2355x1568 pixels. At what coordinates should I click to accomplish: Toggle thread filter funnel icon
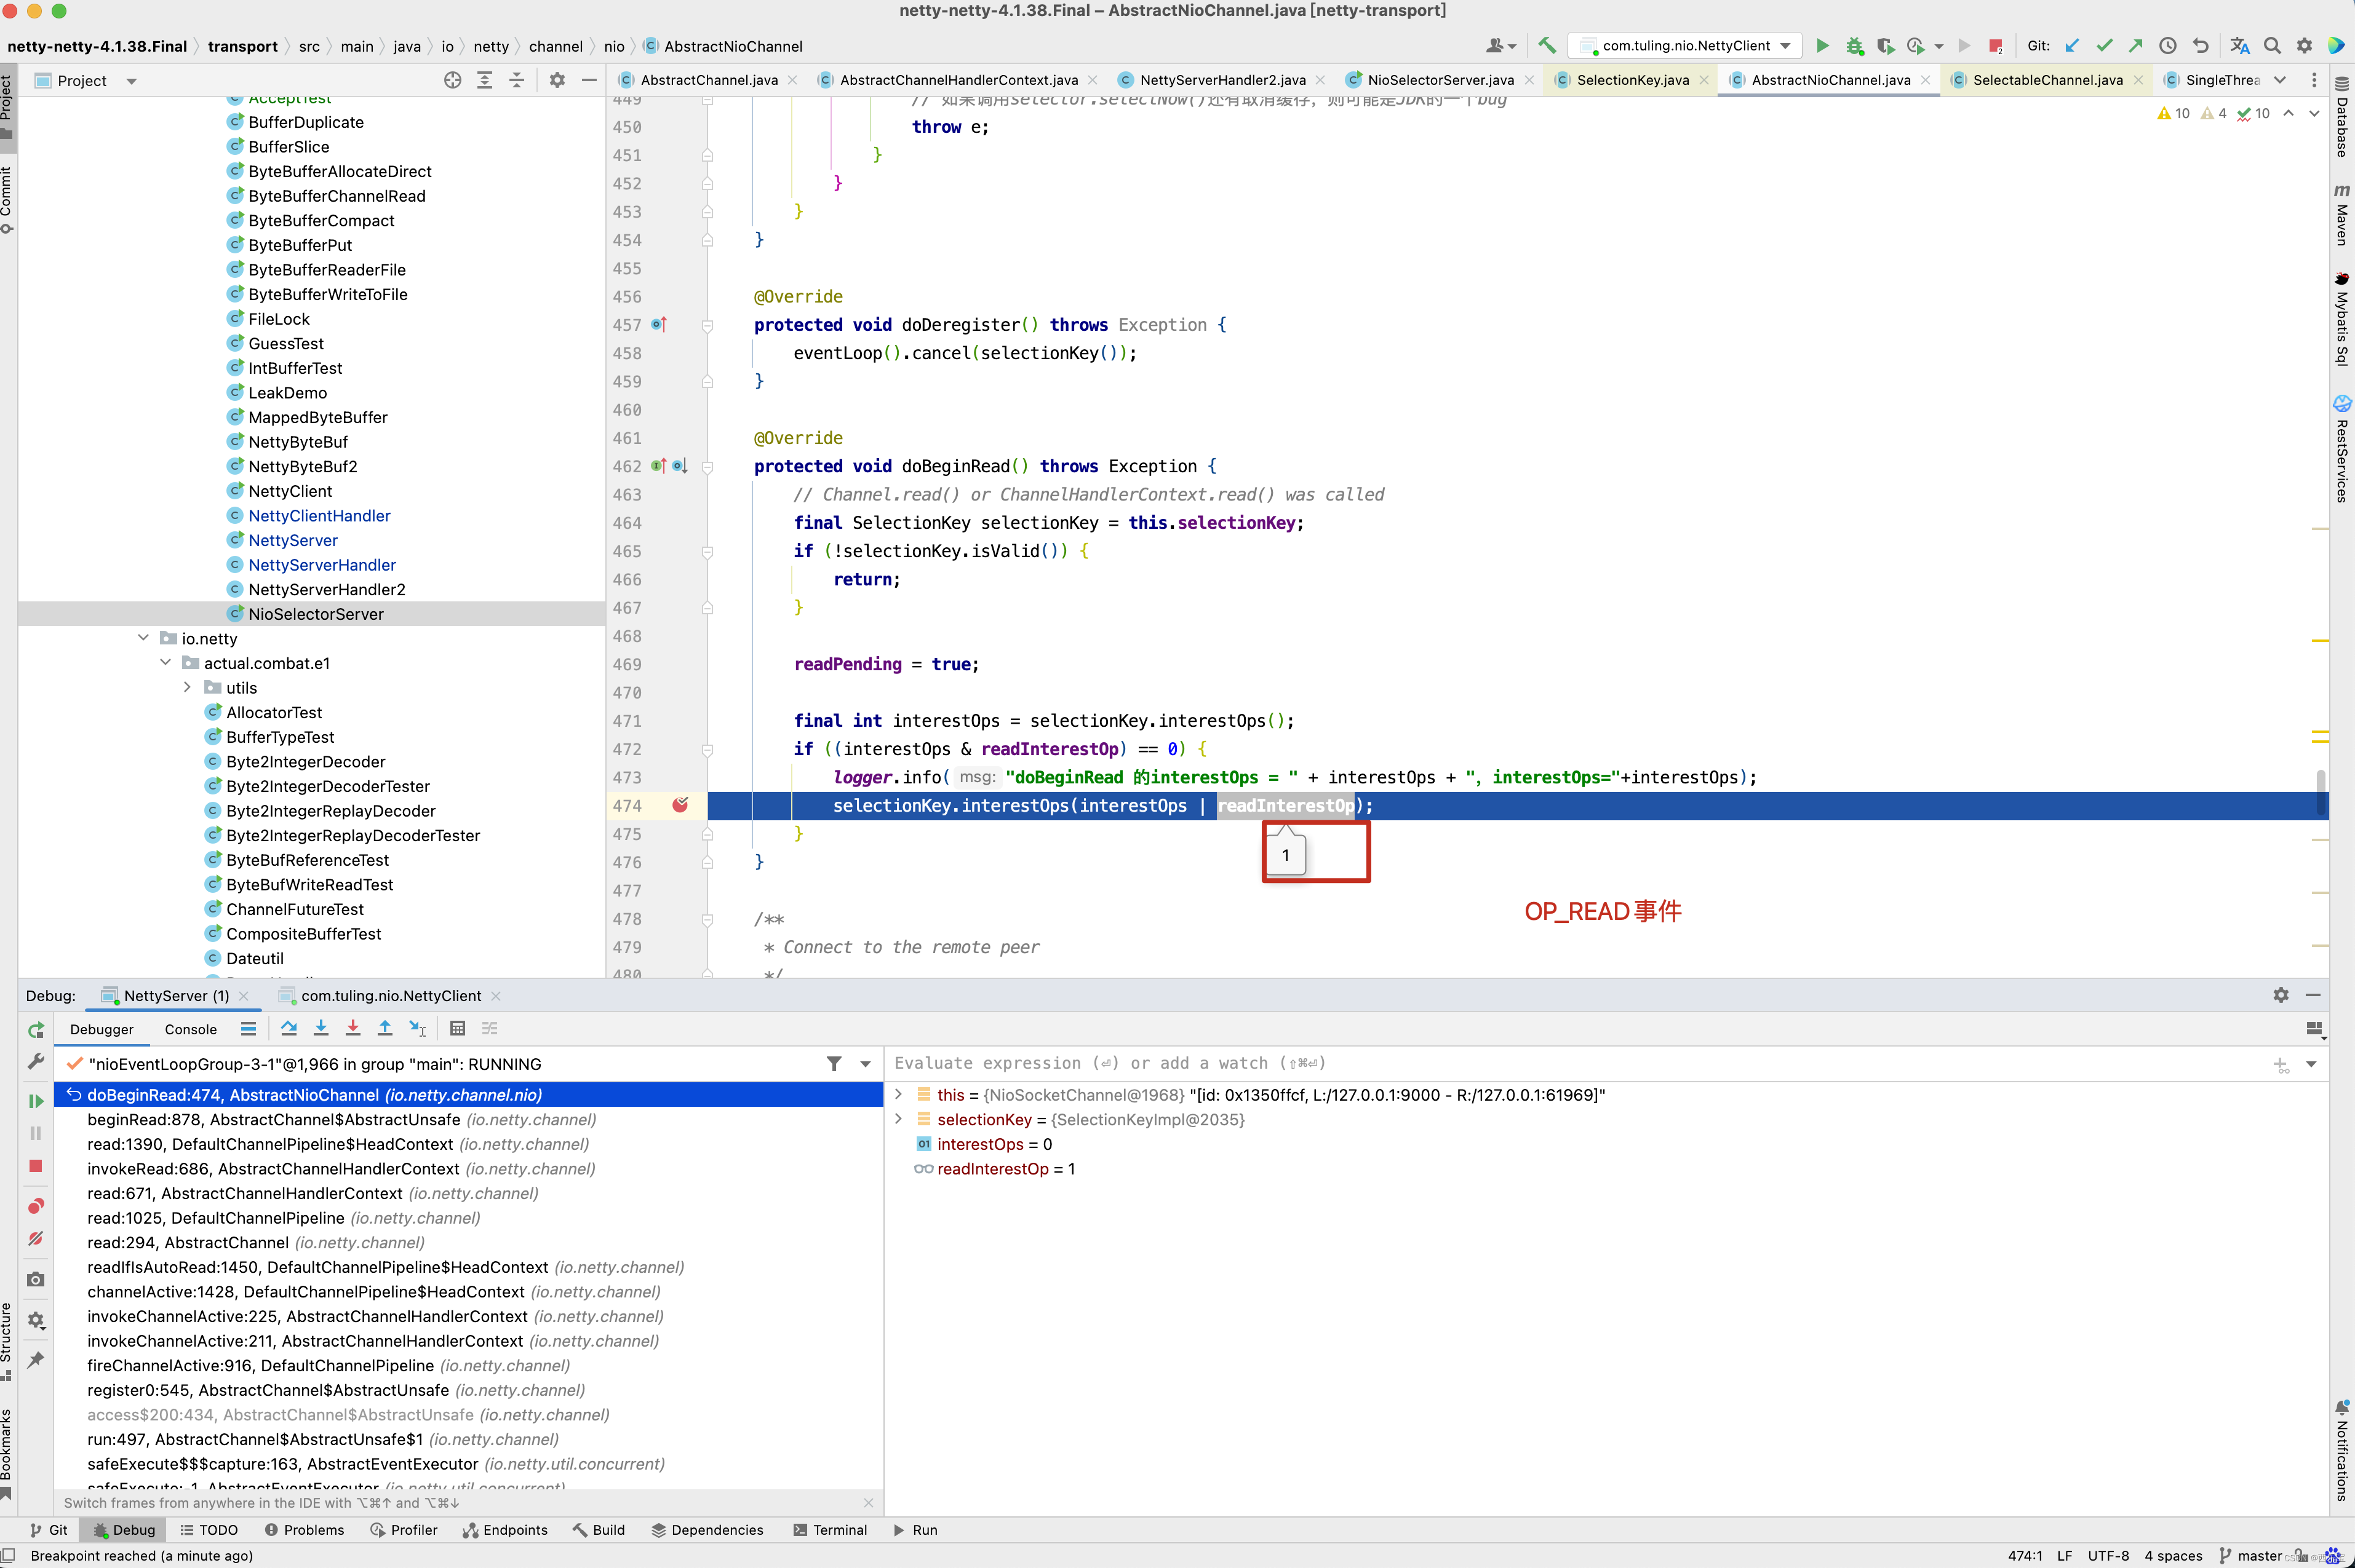tap(834, 1064)
